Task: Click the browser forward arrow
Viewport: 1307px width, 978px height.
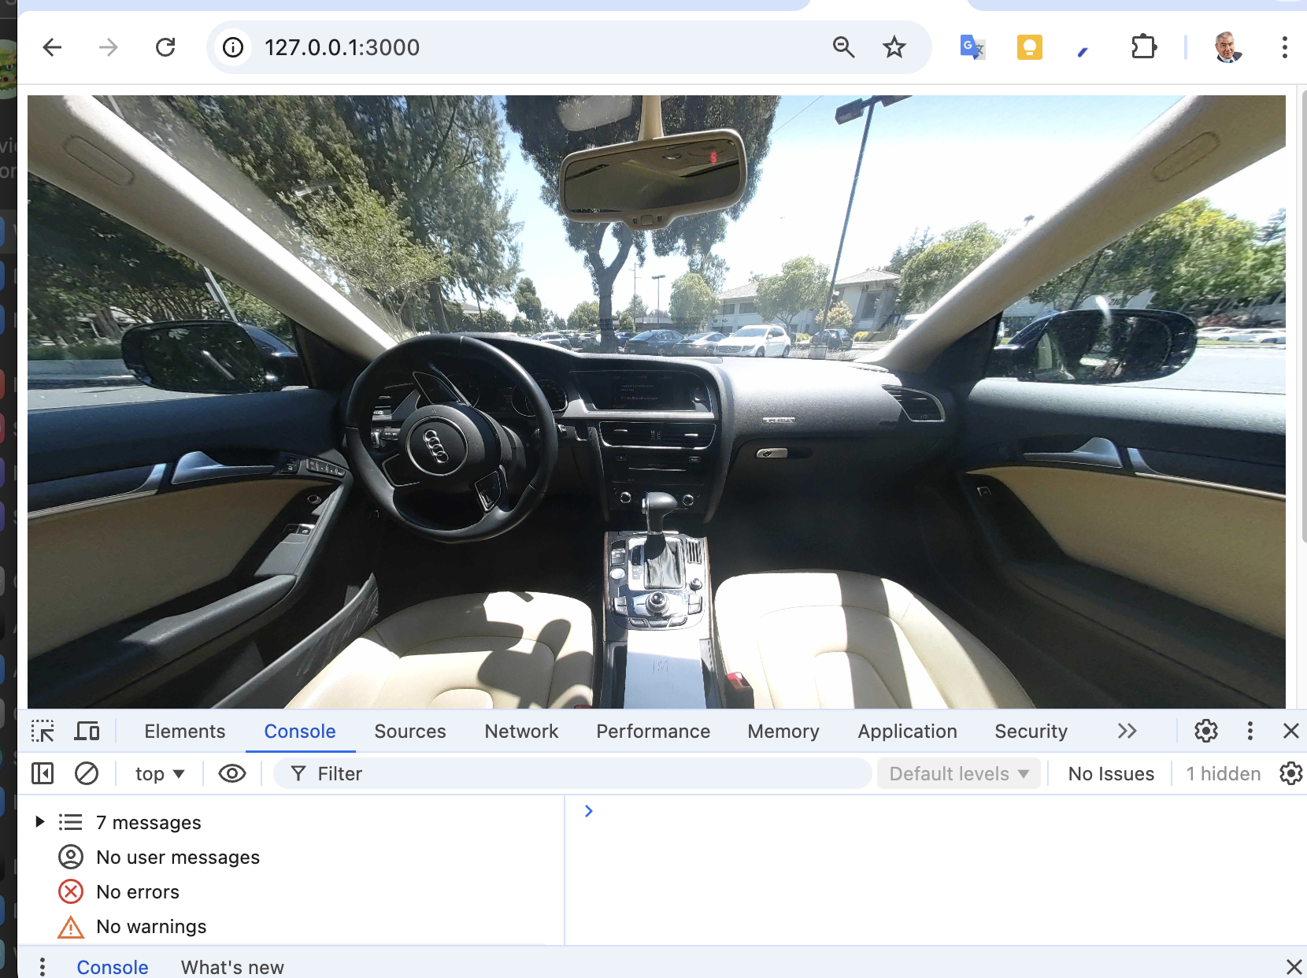Action: click(x=108, y=47)
